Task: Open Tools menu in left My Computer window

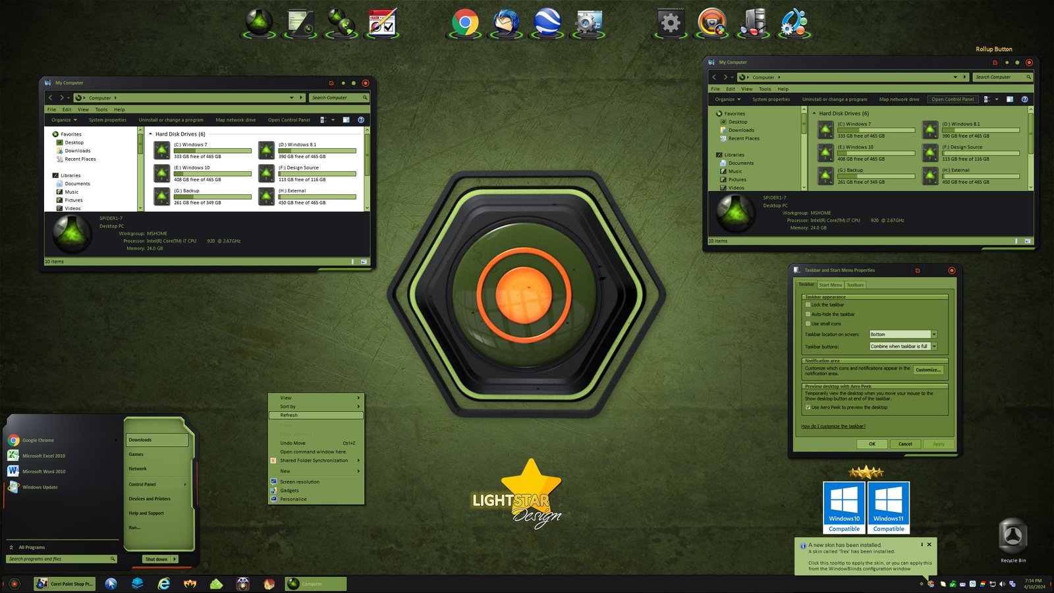Action: click(x=101, y=109)
